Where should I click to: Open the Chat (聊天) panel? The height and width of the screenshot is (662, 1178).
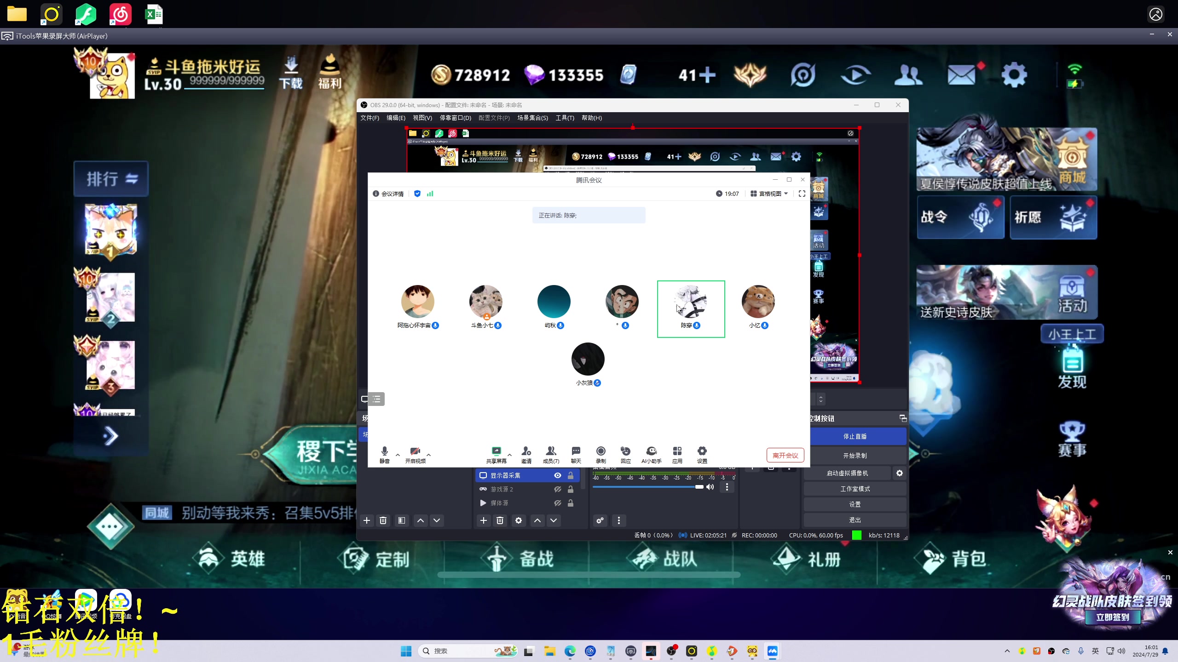pos(576,454)
